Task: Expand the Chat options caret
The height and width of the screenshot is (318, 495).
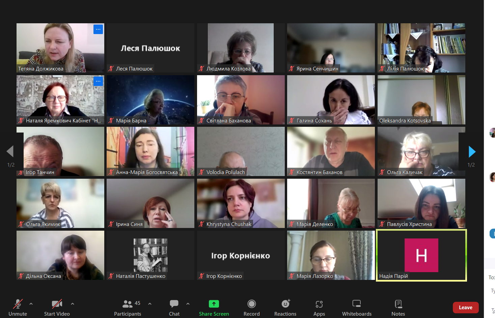Action: pos(188,304)
